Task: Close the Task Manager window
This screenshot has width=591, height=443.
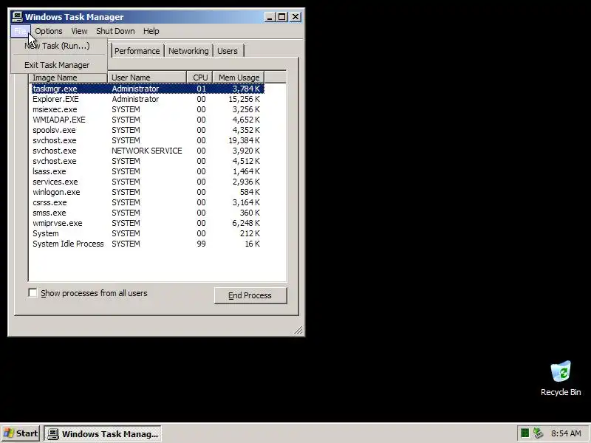Action: pos(295,17)
